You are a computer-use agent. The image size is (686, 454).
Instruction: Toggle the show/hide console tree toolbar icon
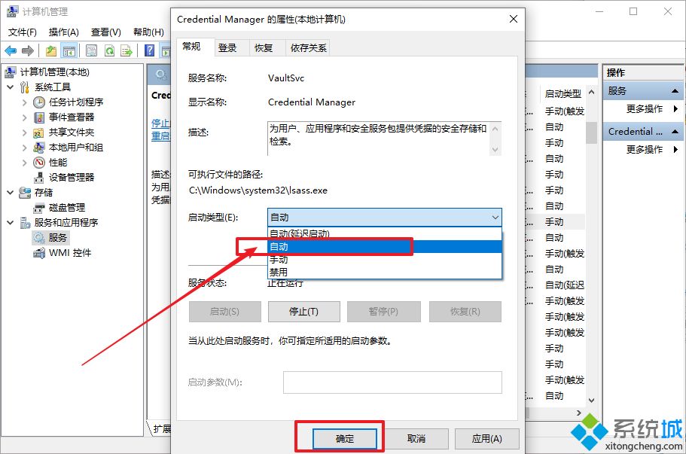click(69, 51)
